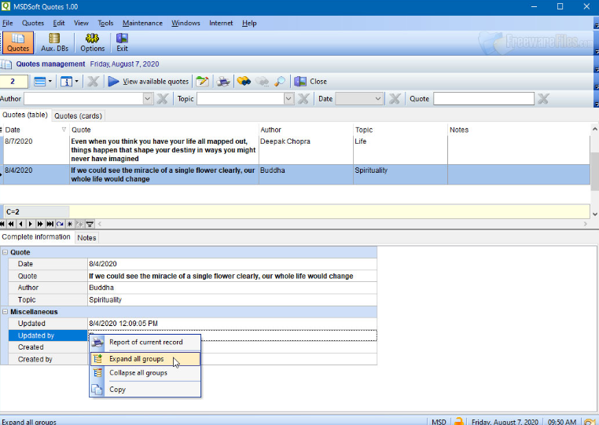The image size is (599, 425).
Task: Click the table view layout icon
Action: 39,82
